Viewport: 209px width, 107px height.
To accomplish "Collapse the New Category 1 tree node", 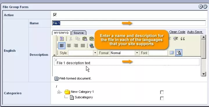I will pos(59,92).
